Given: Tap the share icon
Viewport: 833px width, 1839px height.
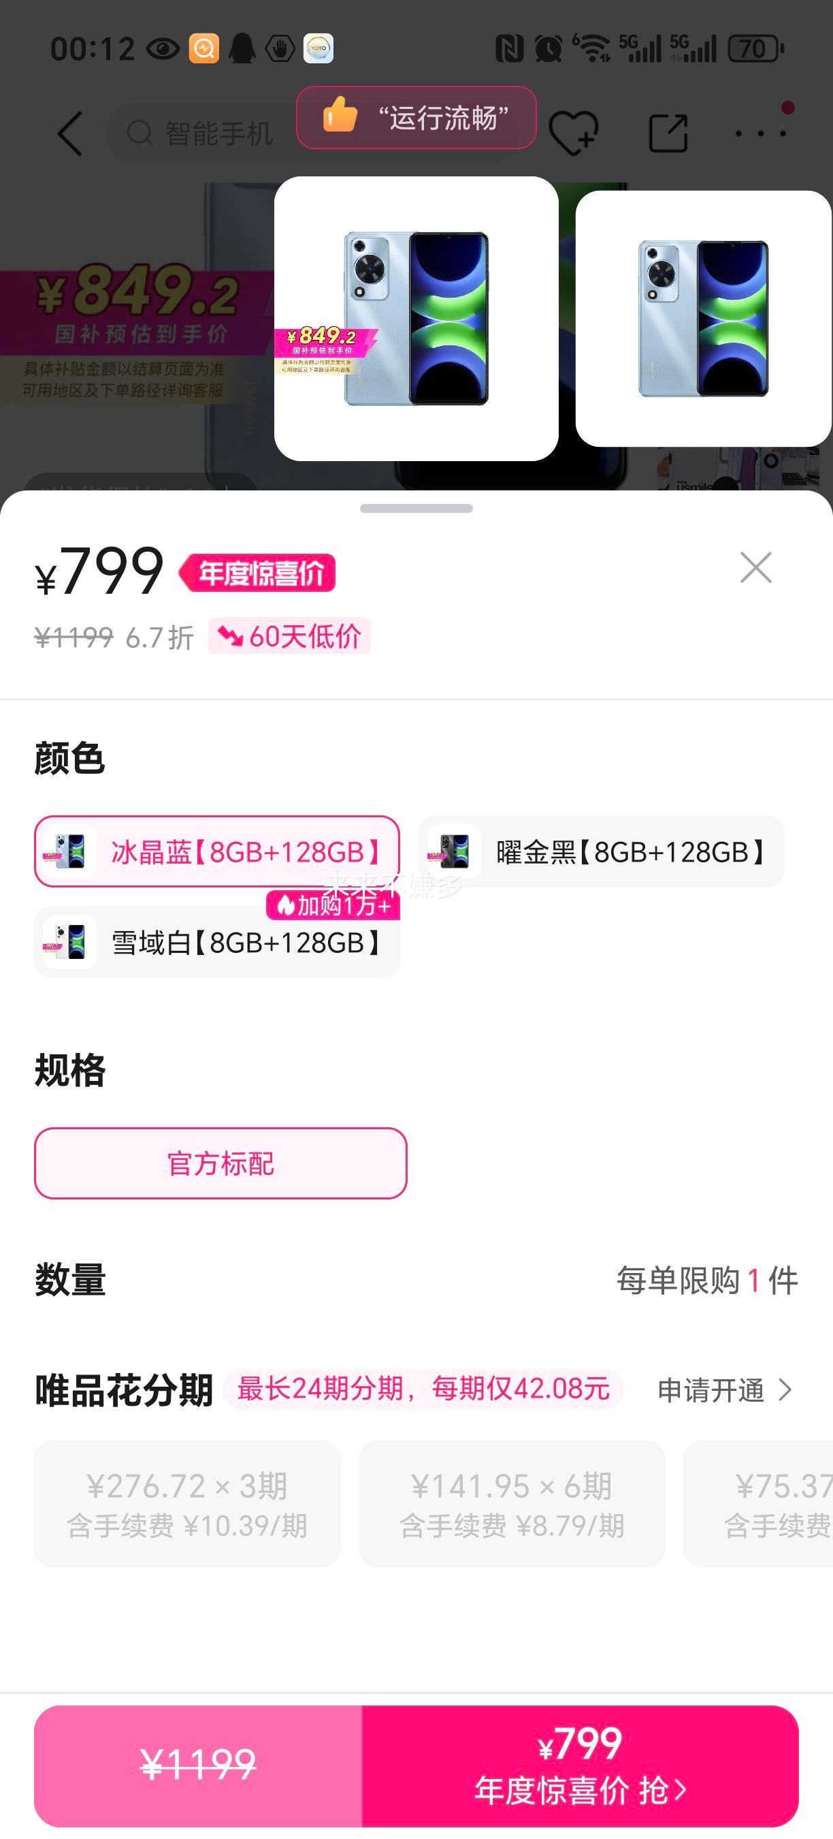Looking at the screenshot, I should tap(668, 133).
